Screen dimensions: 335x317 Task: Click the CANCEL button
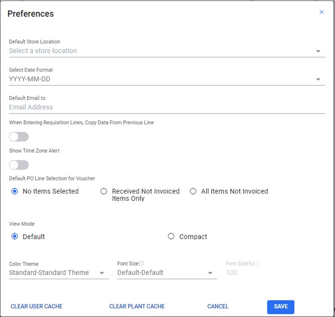click(218, 307)
